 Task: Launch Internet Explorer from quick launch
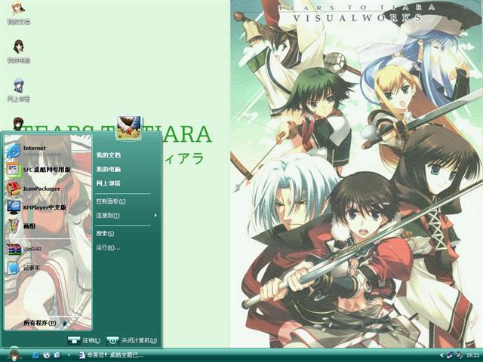pyautogui.click(x=35, y=355)
